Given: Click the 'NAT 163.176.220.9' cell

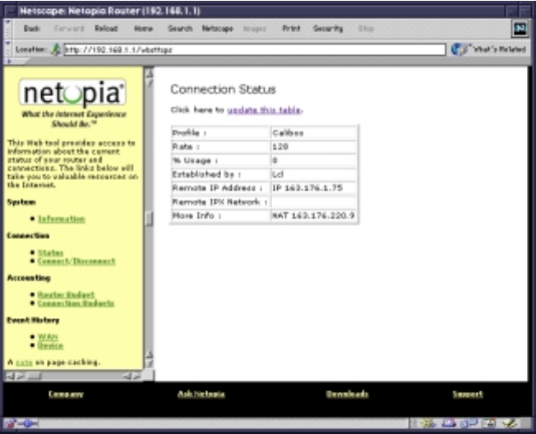Looking at the screenshot, I should pos(314,215).
